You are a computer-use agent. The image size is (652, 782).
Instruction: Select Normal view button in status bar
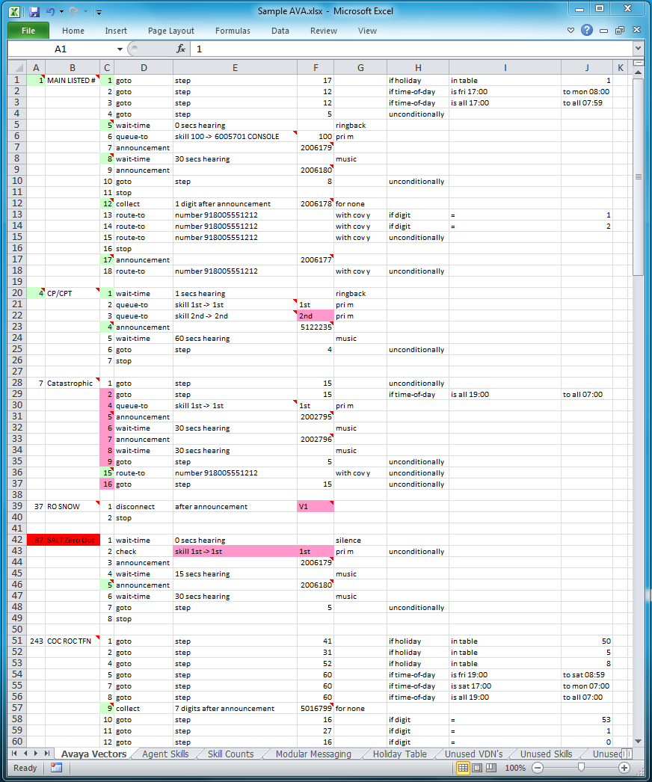coord(463,768)
